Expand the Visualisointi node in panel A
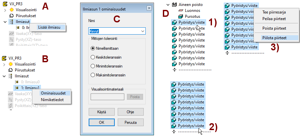 pos(4,10)
